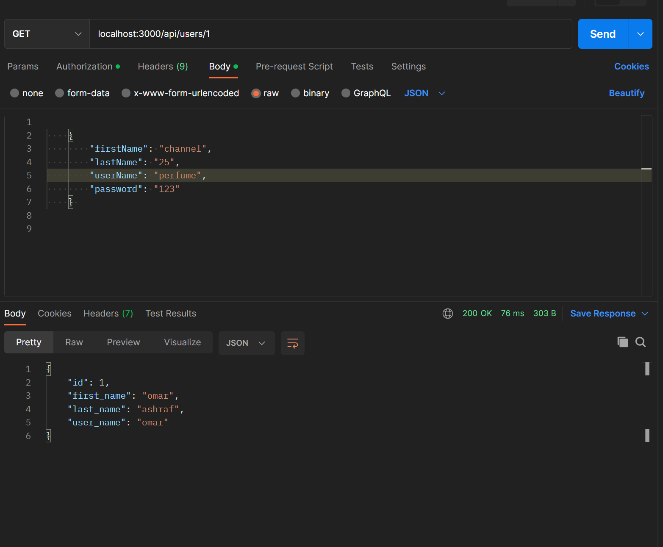Open the Cookies manager
This screenshot has height=547, width=663.
631,67
